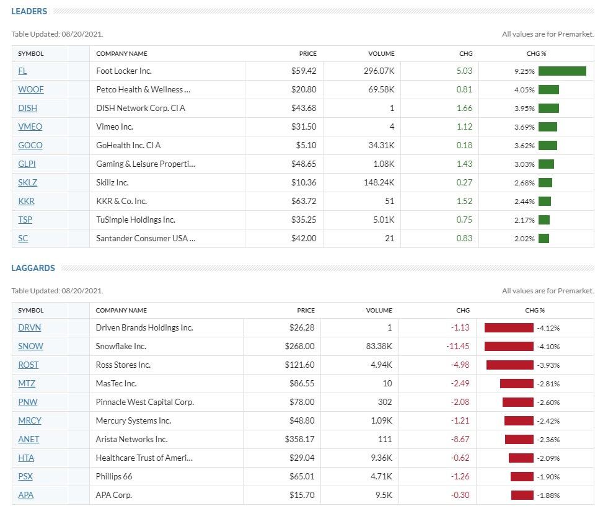
Task: Click the 296.07K volume cell
Action: [x=379, y=71]
